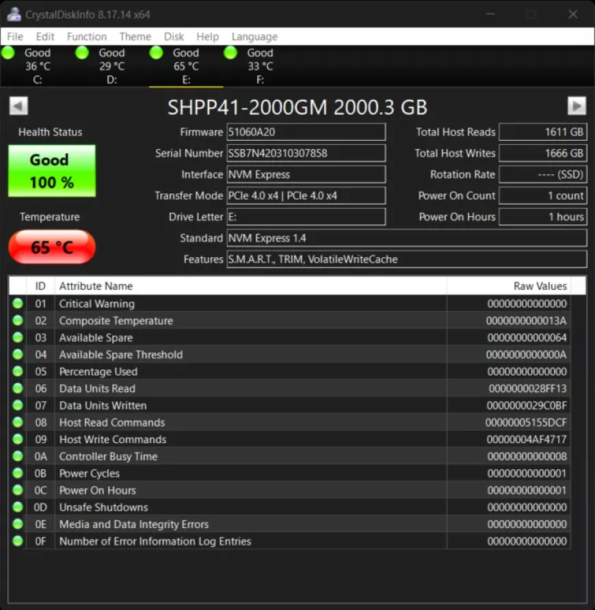
Task: Click the CrystalDiskInfo app icon in title bar
Action: [14, 14]
